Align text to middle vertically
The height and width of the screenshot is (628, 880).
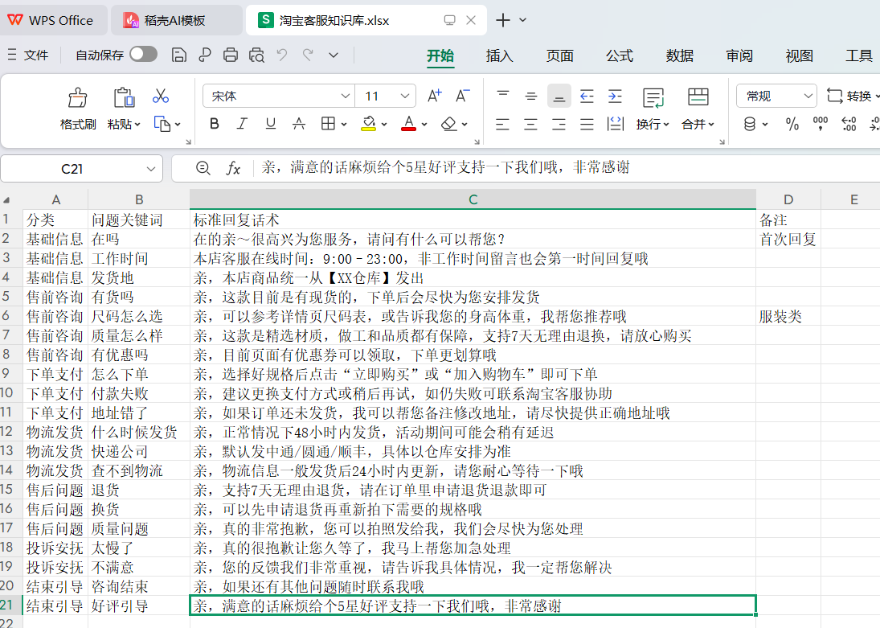point(531,96)
